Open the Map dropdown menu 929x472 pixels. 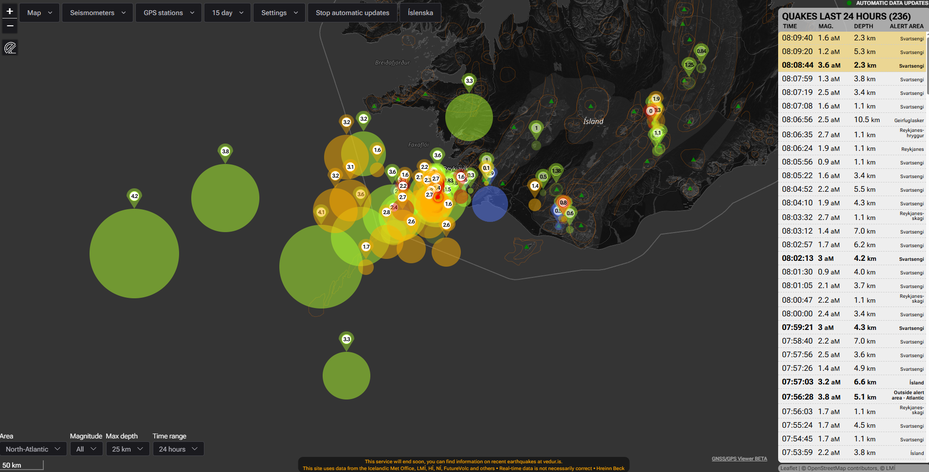pyautogui.click(x=39, y=13)
